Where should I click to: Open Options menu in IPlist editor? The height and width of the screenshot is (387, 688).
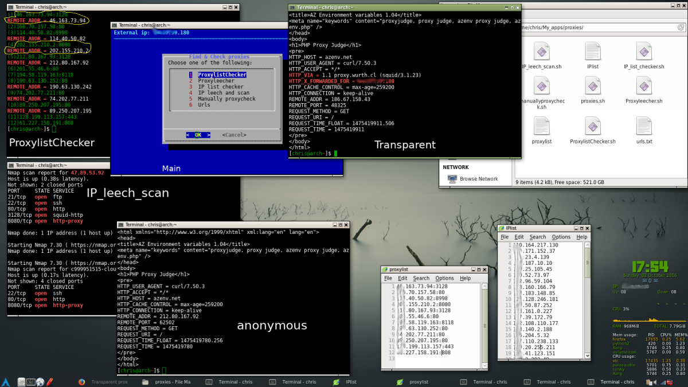(x=561, y=237)
